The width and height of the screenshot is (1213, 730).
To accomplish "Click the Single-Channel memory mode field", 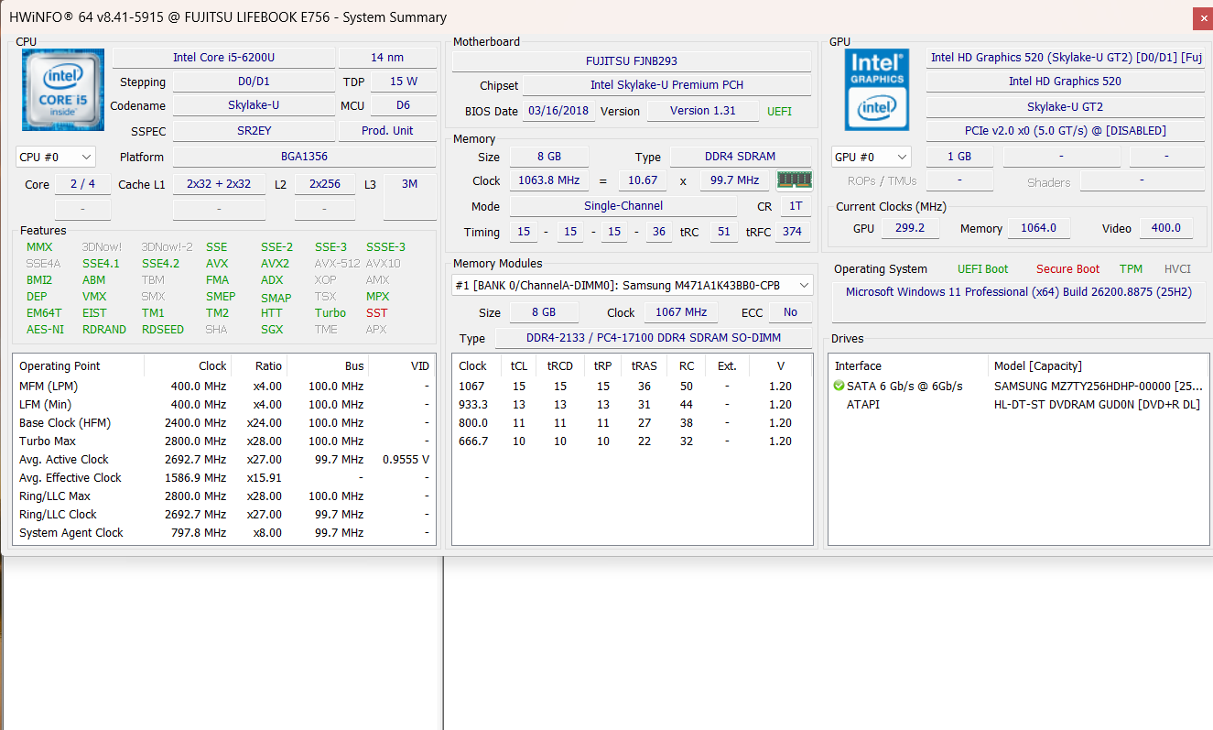I will coord(623,206).
